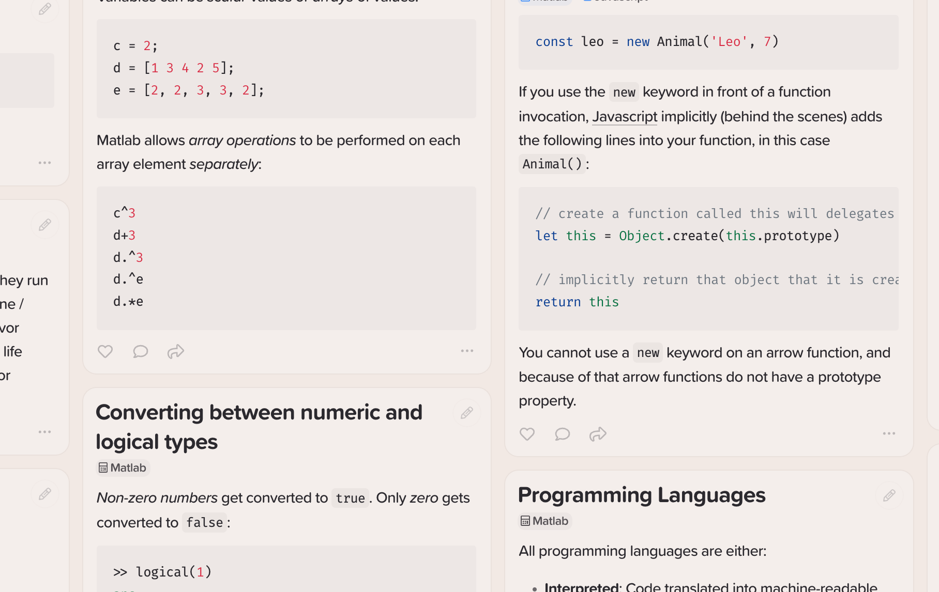Click the code line 'const leo = new Animal'
The image size is (939, 592).
click(x=657, y=42)
